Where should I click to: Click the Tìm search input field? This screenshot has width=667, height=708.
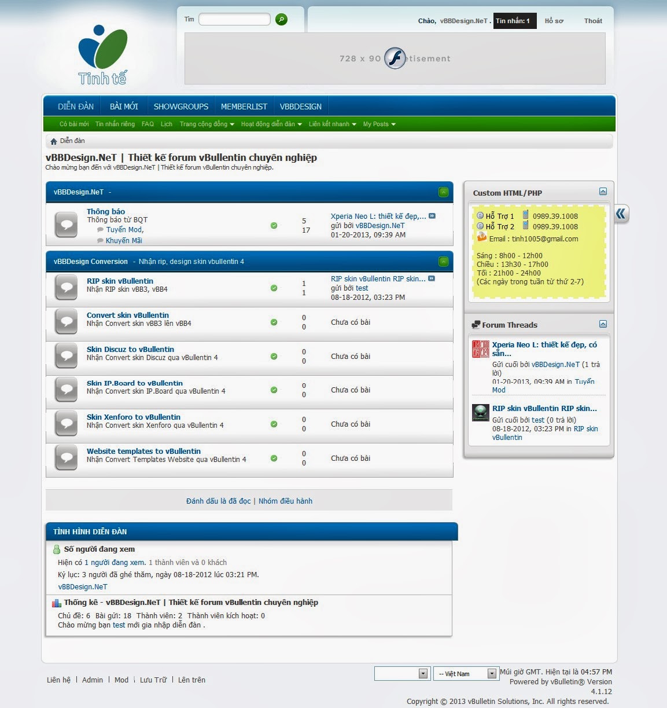coord(234,20)
